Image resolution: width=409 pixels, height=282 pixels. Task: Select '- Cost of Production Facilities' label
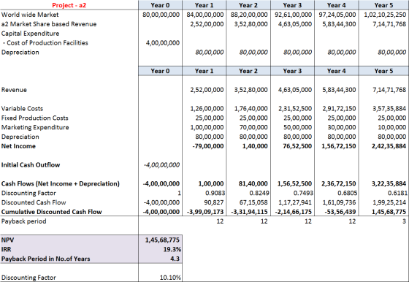tap(45, 43)
